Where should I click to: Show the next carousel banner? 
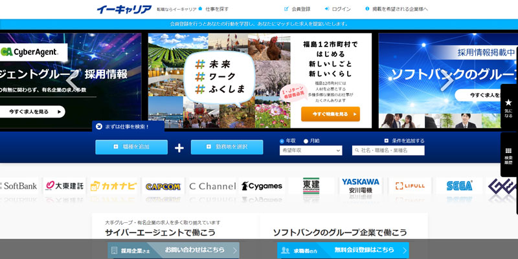click(x=447, y=80)
